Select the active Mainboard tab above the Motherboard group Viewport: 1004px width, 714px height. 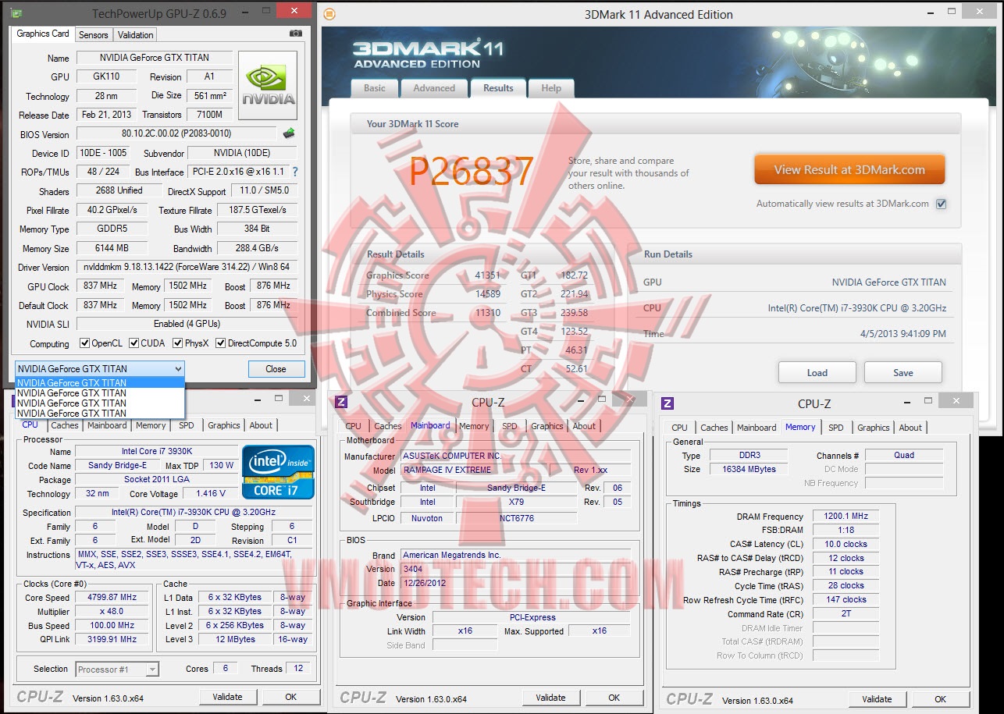point(430,425)
